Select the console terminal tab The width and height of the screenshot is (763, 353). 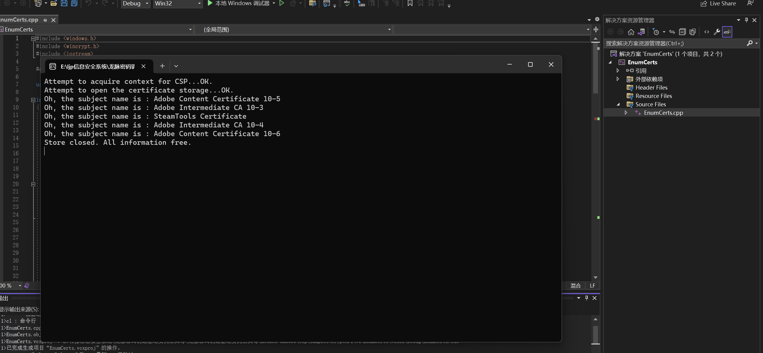click(x=97, y=66)
